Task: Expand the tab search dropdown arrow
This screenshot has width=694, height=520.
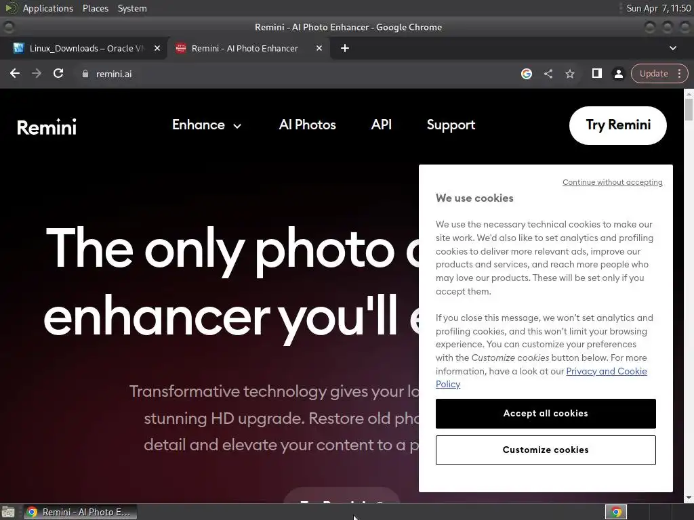Action: 673,48
